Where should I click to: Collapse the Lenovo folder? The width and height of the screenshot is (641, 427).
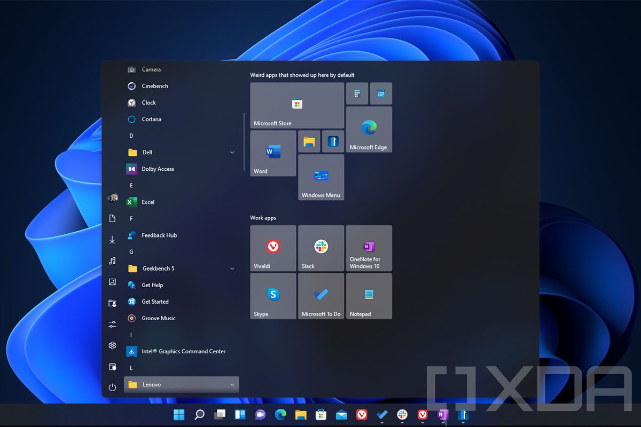click(x=232, y=384)
